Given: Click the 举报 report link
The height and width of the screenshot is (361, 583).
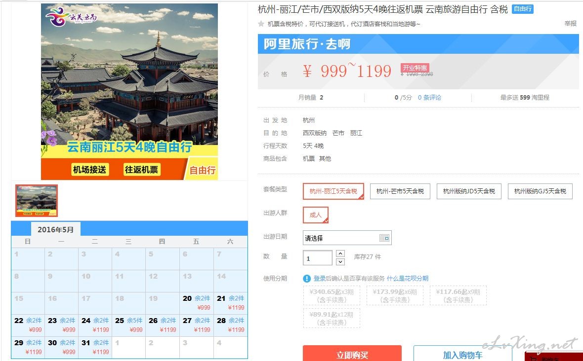Looking at the screenshot, I should pos(570,24).
